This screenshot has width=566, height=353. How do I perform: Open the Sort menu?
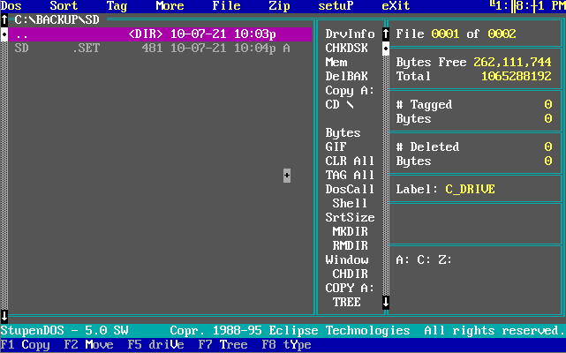pyautogui.click(x=64, y=6)
